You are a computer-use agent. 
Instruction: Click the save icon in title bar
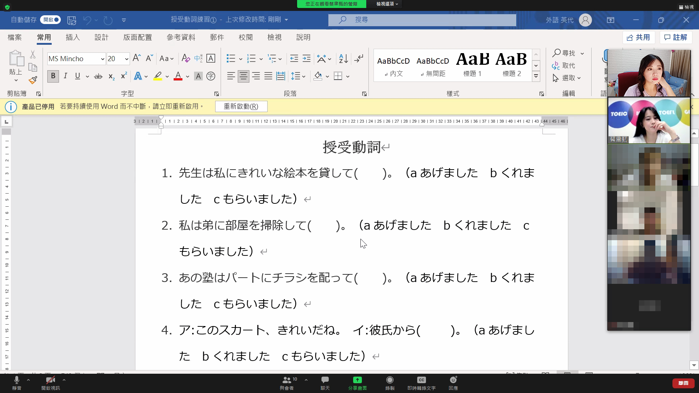point(72,20)
